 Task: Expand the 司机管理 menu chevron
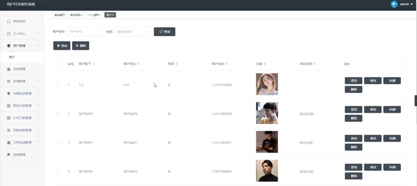38,69
